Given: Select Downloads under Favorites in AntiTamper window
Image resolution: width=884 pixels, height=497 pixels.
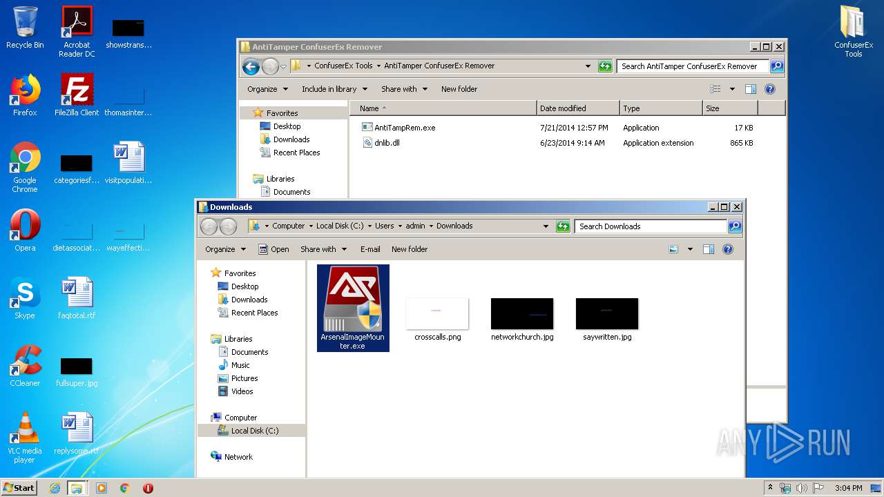Looking at the screenshot, I should 285,139.
